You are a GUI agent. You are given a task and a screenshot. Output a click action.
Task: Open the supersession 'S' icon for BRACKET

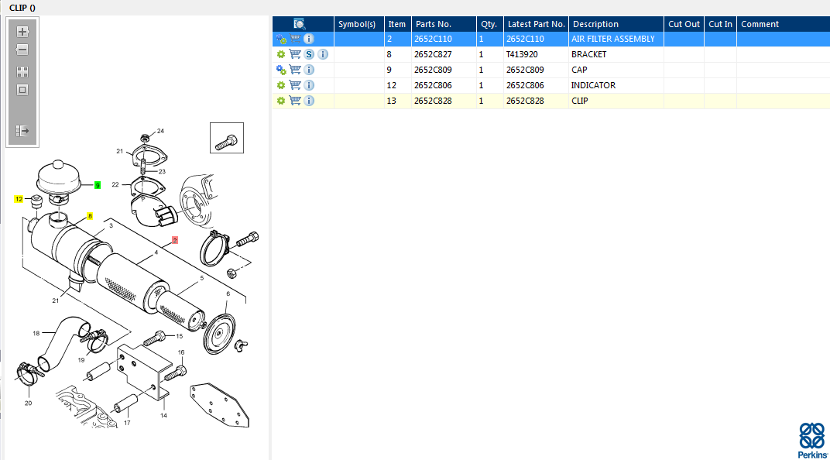[x=309, y=54]
